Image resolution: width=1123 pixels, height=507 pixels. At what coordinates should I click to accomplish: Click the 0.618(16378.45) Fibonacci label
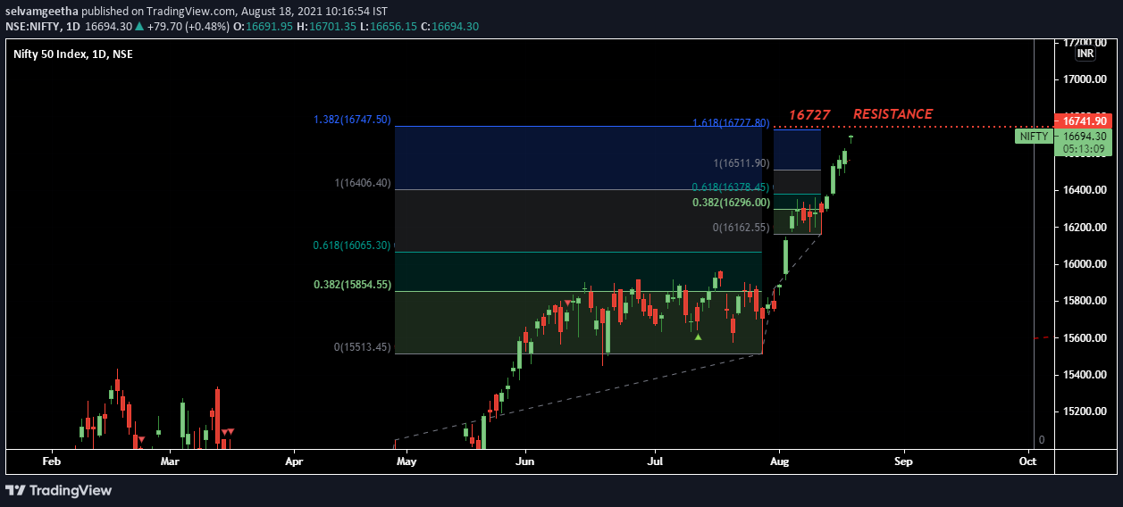click(731, 187)
